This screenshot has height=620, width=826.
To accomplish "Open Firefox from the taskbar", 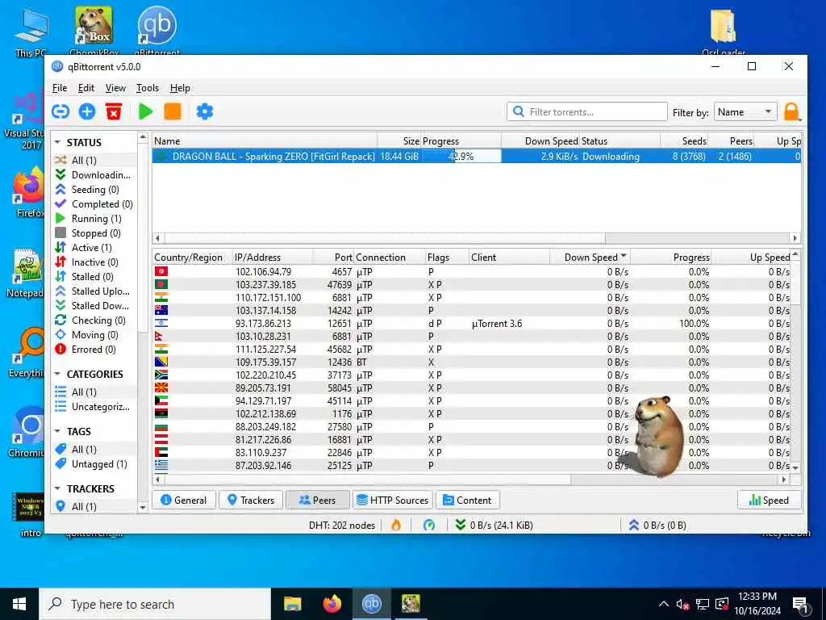I will (332, 604).
